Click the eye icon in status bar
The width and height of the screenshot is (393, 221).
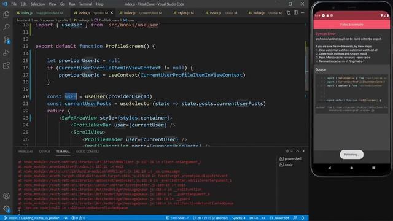coord(66,218)
